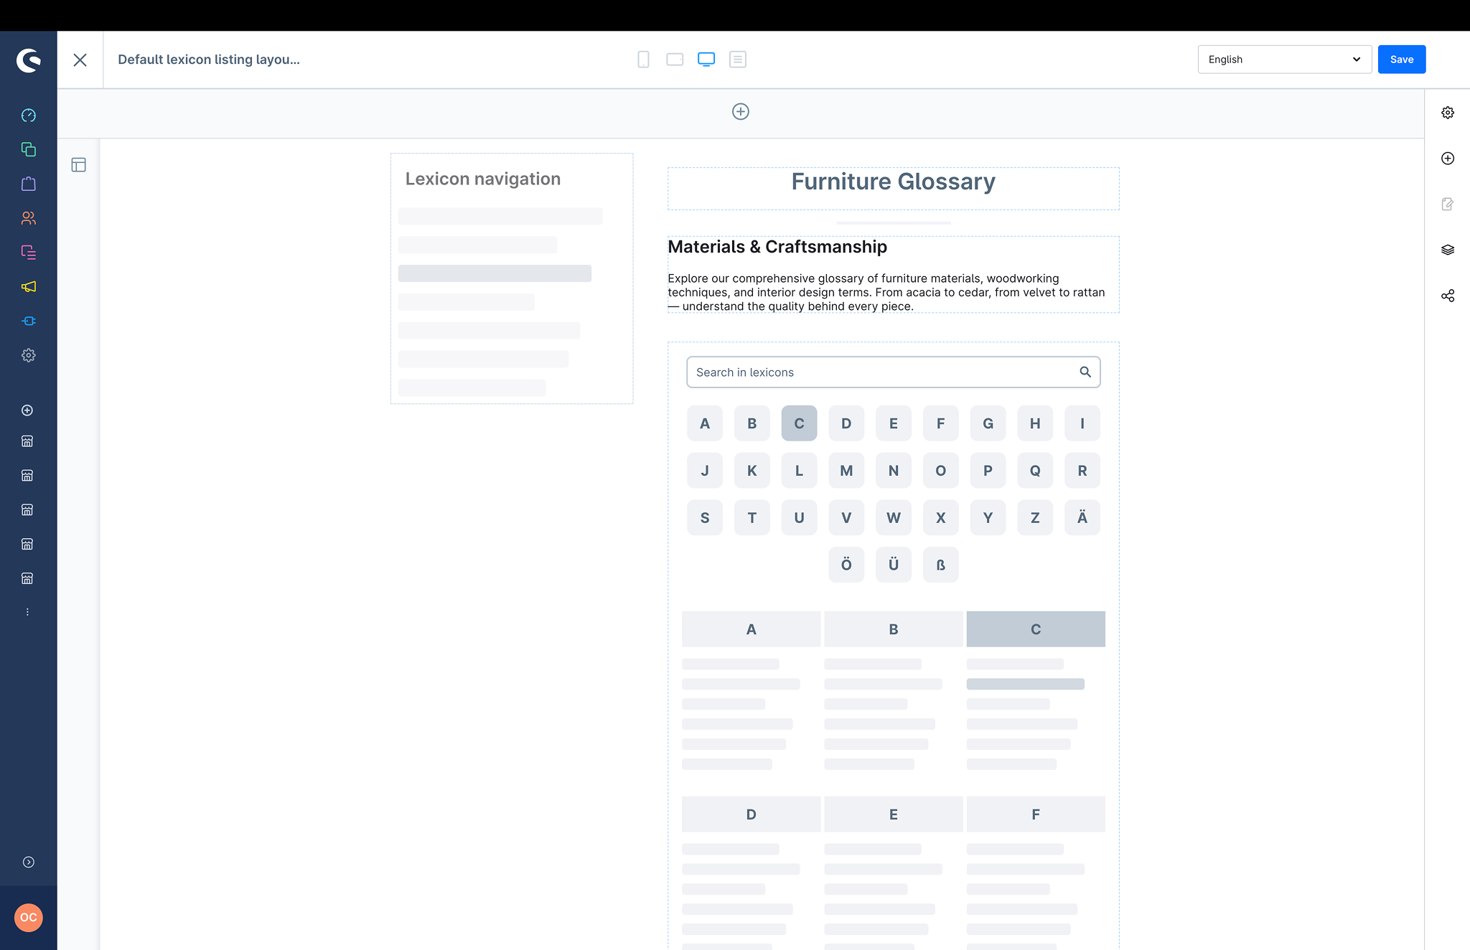Click the E column header in listing
This screenshot has width=1470, height=950.
894,814
